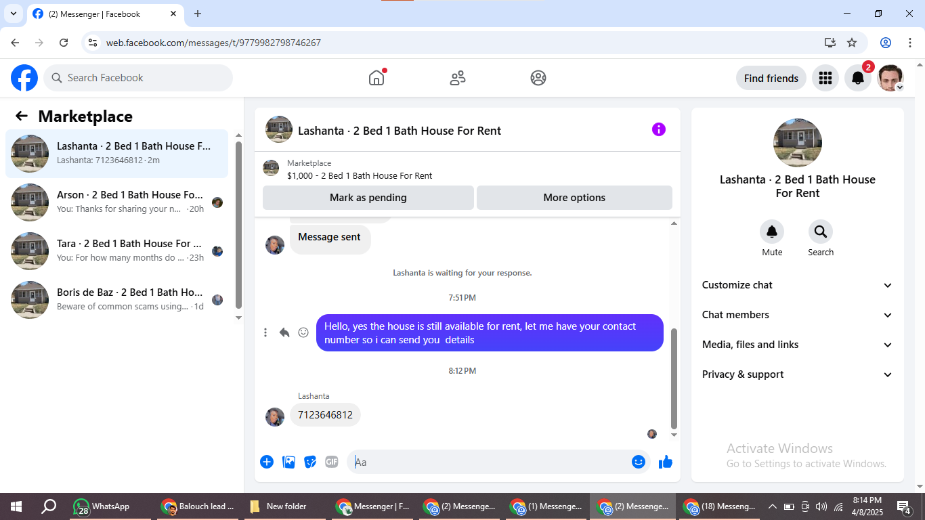Image resolution: width=925 pixels, height=520 pixels.
Task: Click the listing house thumbnail in right panel
Action: point(798,143)
